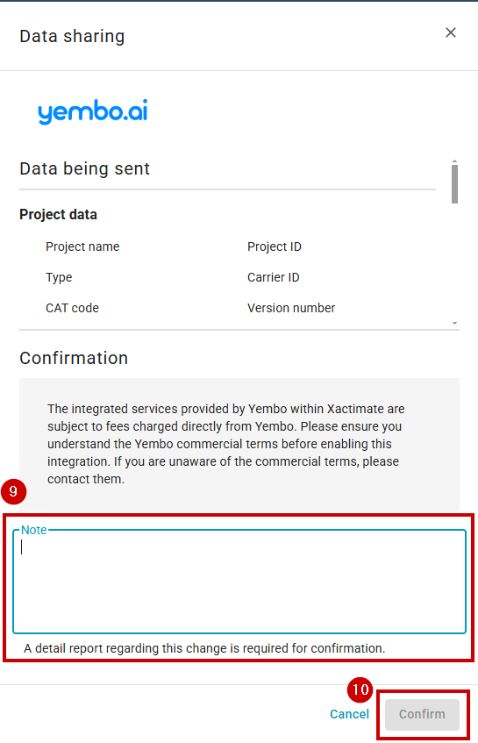Click the scrollbar up arrow
Viewport: 478px width, 743px height.
tap(455, 162)
